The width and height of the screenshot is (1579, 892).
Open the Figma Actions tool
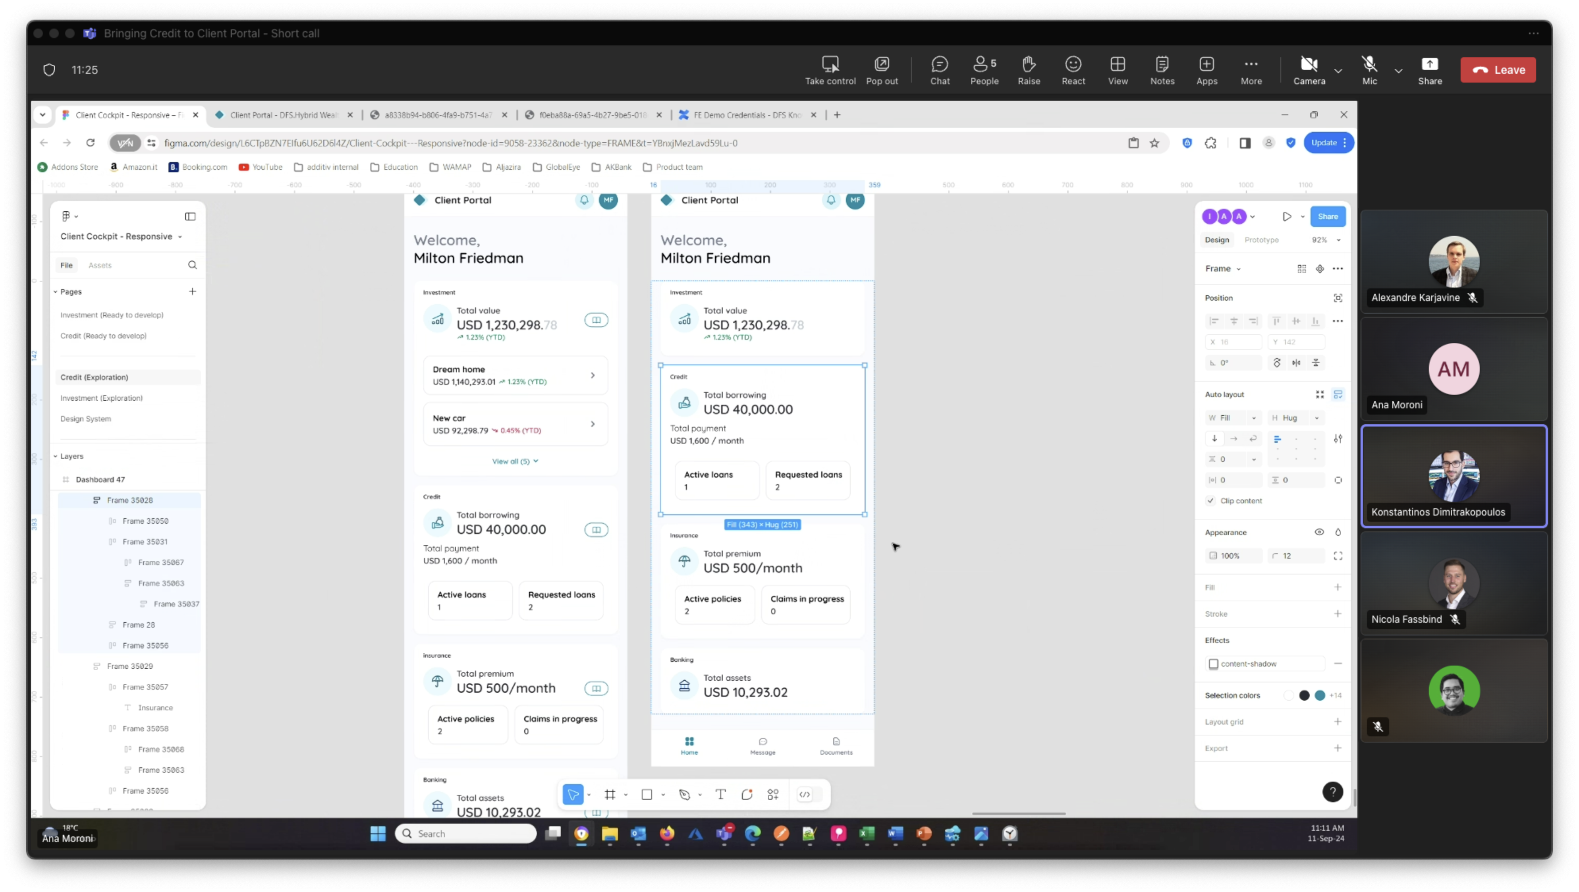(x=773, y=795)
